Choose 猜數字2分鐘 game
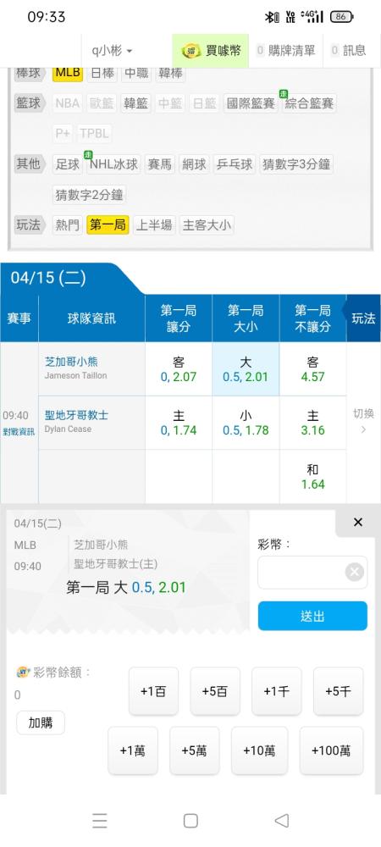381x847 pixels. [89, 195]
